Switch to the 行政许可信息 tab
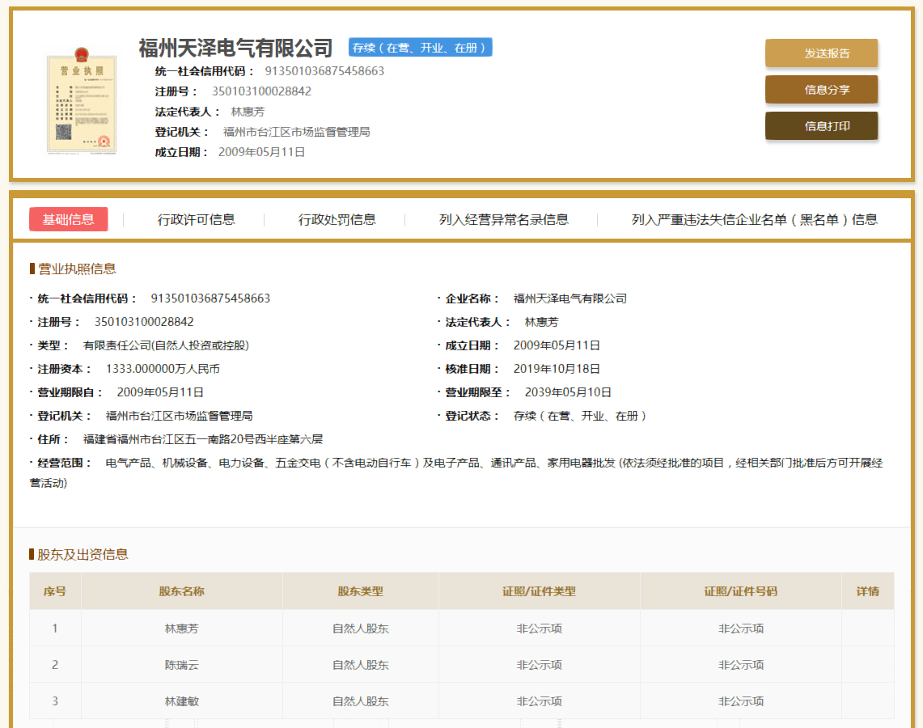This screenshot has width=923, height=728. coord(196,219)
